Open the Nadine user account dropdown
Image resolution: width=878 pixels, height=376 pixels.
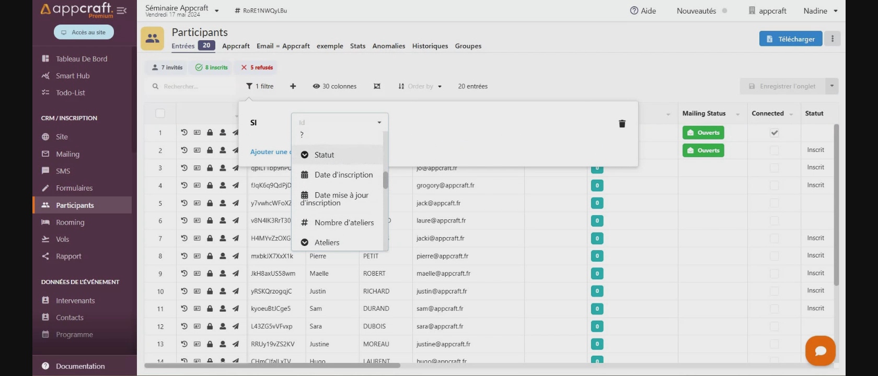point(820,10)
